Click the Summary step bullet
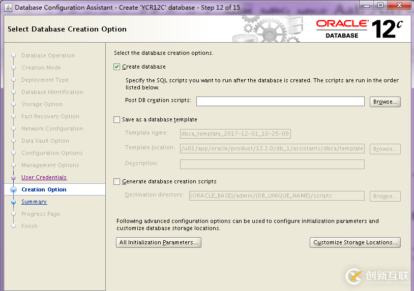Viewport: 414px width, 291px height. [13, 202]
